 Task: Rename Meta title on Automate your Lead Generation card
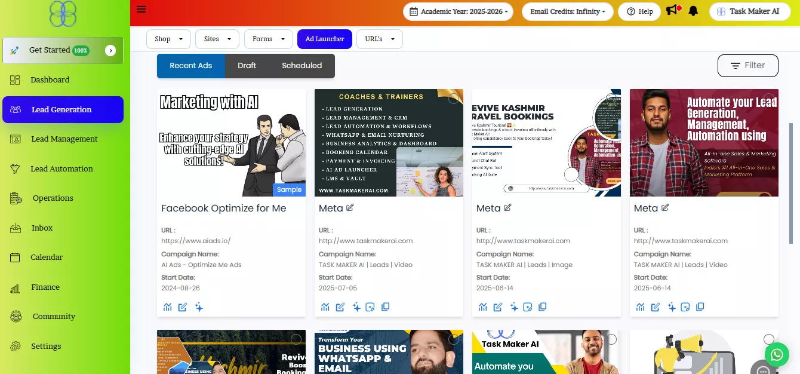665,208
